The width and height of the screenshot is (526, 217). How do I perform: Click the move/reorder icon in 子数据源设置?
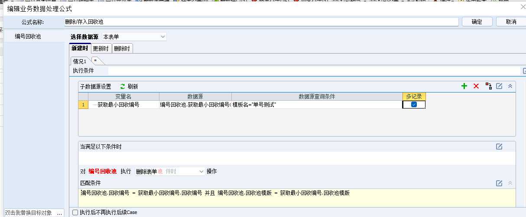pyautogui.click(x=488, y=86)
